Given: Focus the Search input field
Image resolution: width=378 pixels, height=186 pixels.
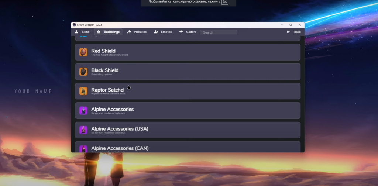Looking at the screenshot, I should tap(219, 32).
